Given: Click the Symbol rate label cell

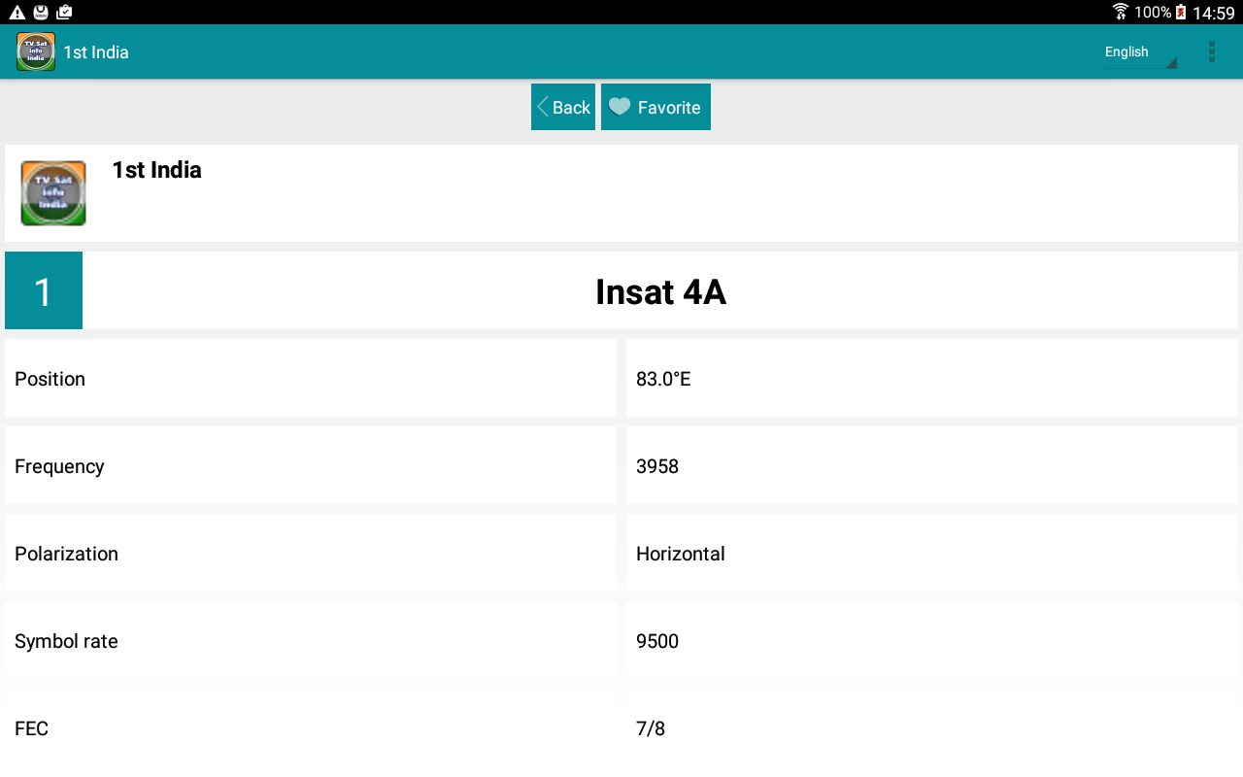Looking at the screenshot, I should pos(311,640).
